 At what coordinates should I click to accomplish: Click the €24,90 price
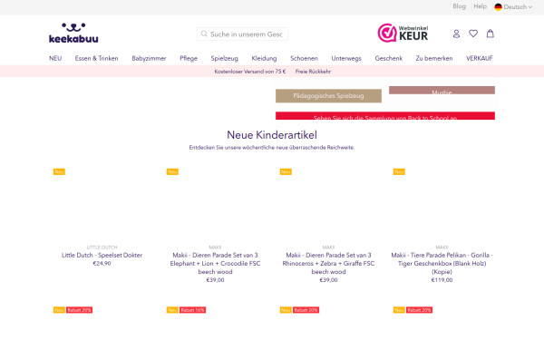102,263
